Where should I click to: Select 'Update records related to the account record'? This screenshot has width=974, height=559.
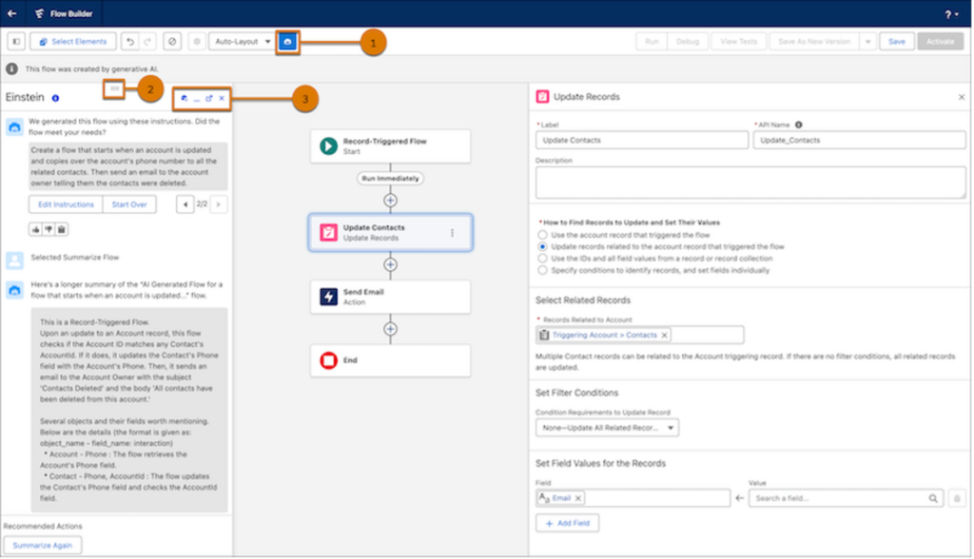[x=543, y=246]
